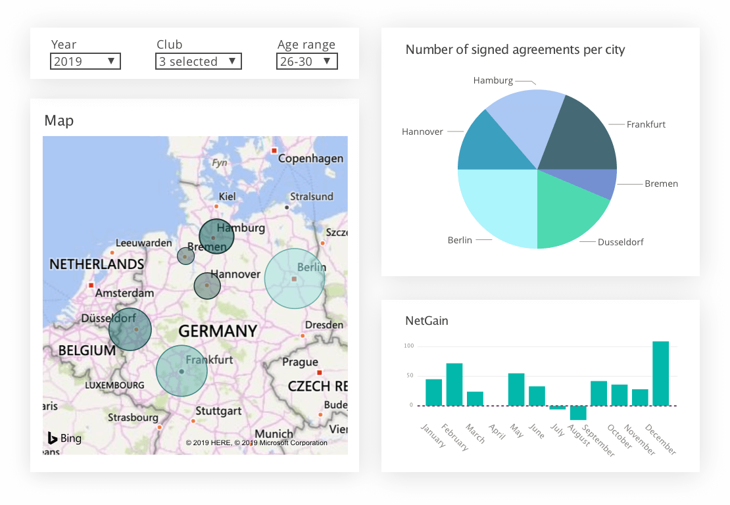The height and width of the screenshot is (505, 730).
Task: Select the Frankfurt bubble on the map
Action: (x=182, y=371)
